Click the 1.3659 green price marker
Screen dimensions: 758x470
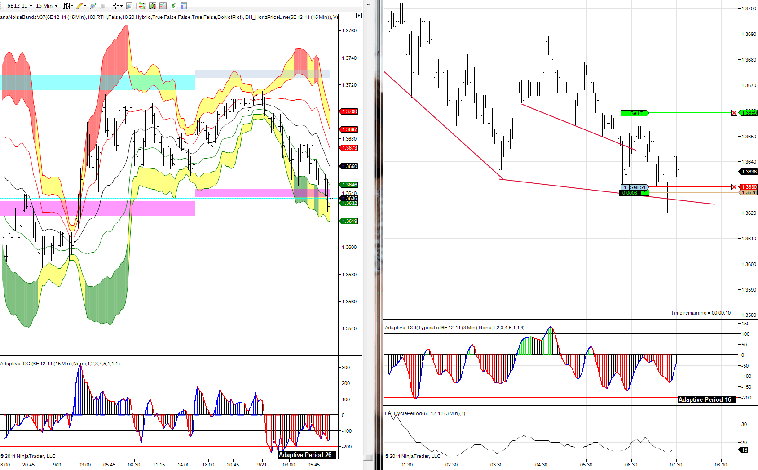(x=748, y=113)
